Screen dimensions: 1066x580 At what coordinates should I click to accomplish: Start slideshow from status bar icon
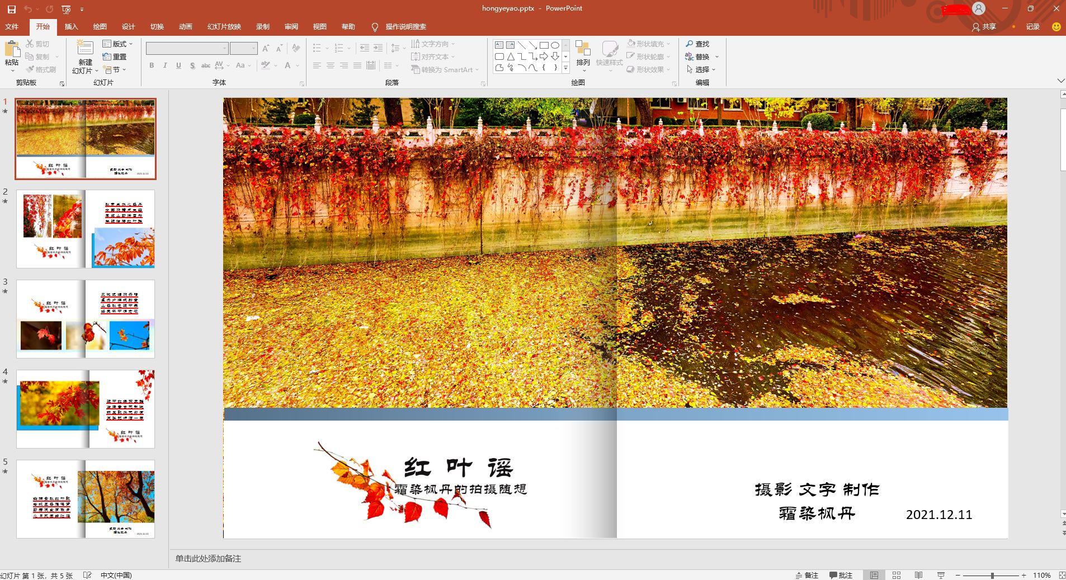pos(941,575)
